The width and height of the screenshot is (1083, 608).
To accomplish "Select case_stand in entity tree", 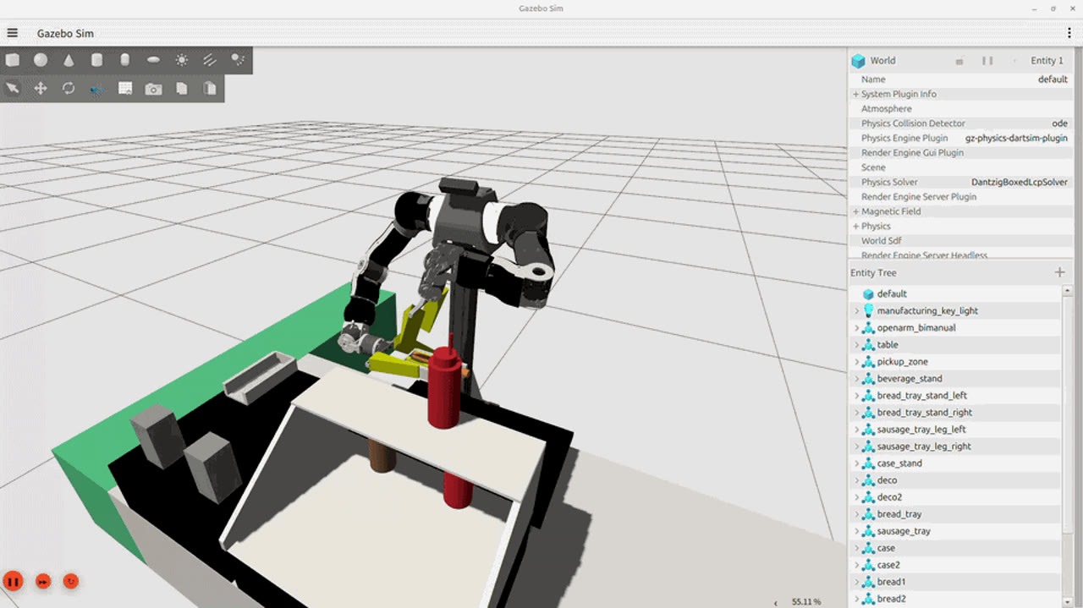I will [x=955, y=463].
